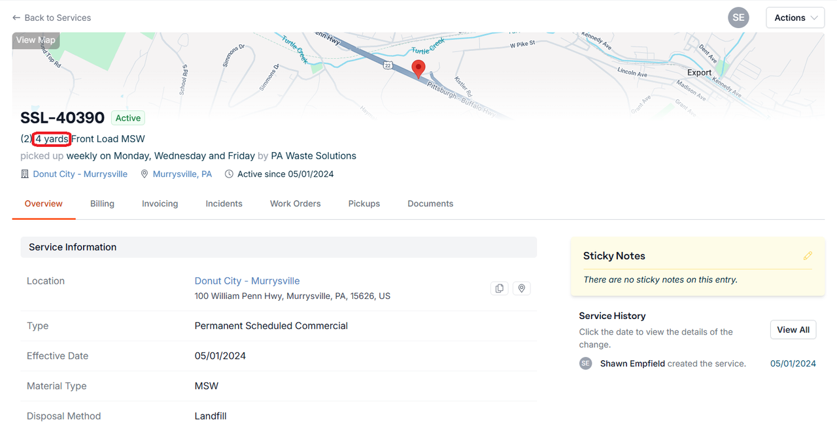Open the Documents tab

tap(430, 204)
